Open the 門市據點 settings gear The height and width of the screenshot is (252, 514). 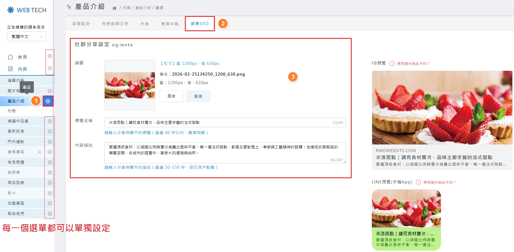pyautogui.click(x=50, y=142)
